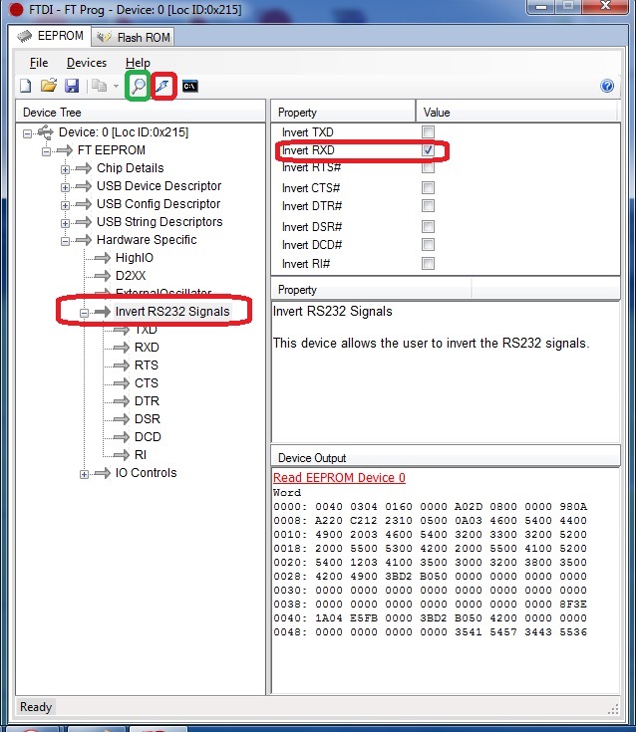The image size is (636, 732).
Task: Click the Property column header
Action: tap(343, 113)
